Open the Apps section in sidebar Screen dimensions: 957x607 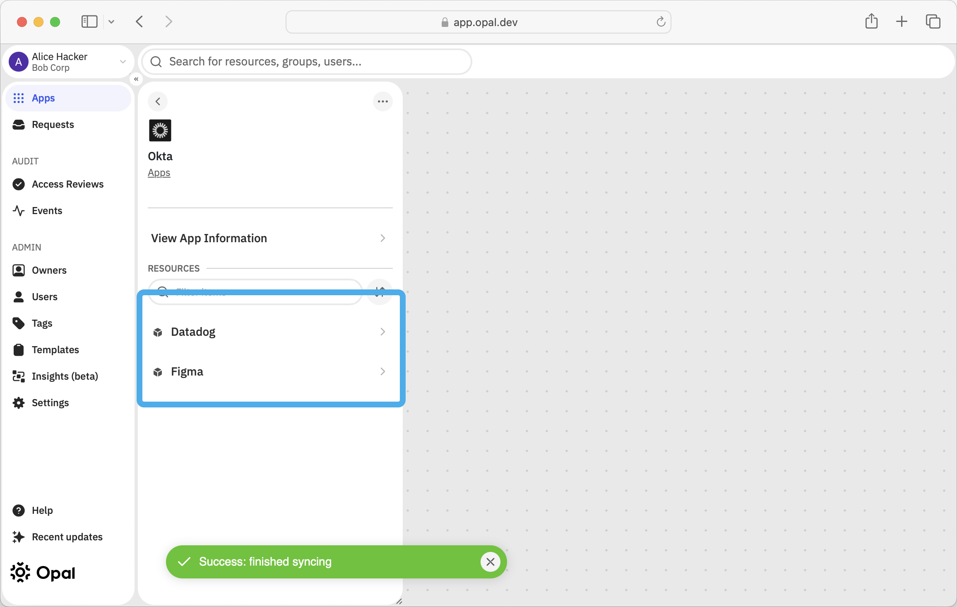pyautogui.click(x=68, y=98)
